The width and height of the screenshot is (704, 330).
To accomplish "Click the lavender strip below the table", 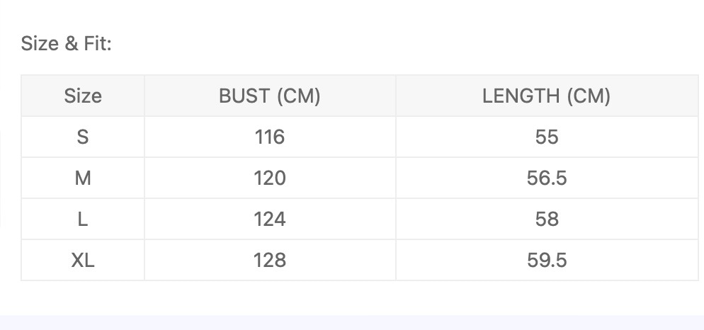I will point(352,322).
